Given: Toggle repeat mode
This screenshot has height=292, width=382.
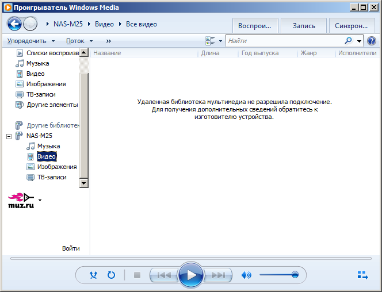Looking at the screenshot, I should point(111,275).
